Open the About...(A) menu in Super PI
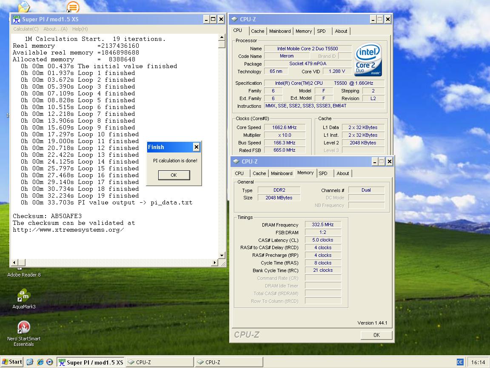This screenshot has height=368, width=490. point(55,29)
